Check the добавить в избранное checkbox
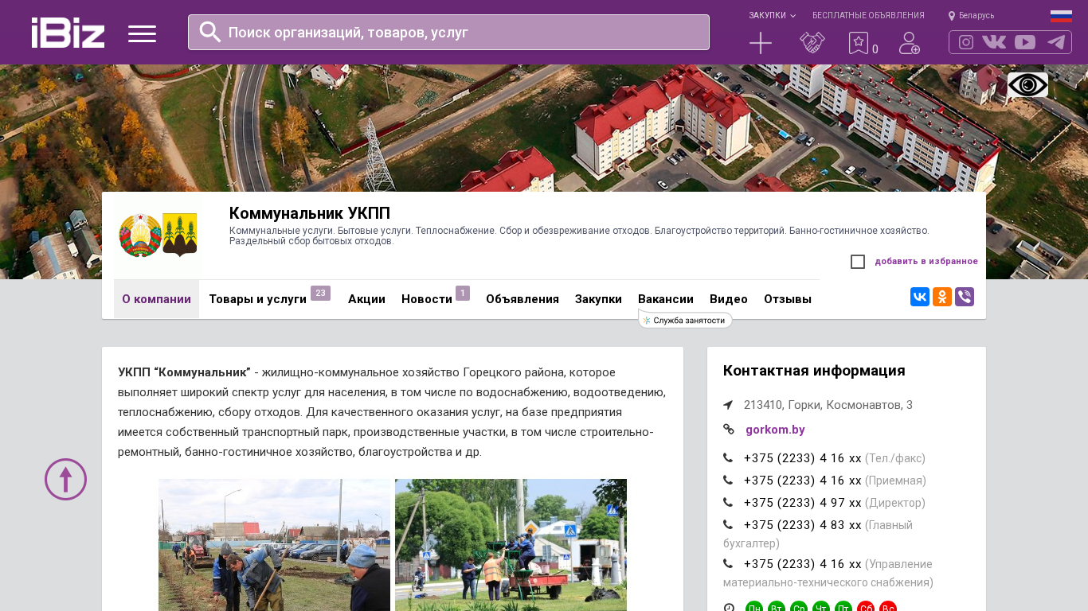This screenshot has width=1088, height=611. [x=858, y=262]
